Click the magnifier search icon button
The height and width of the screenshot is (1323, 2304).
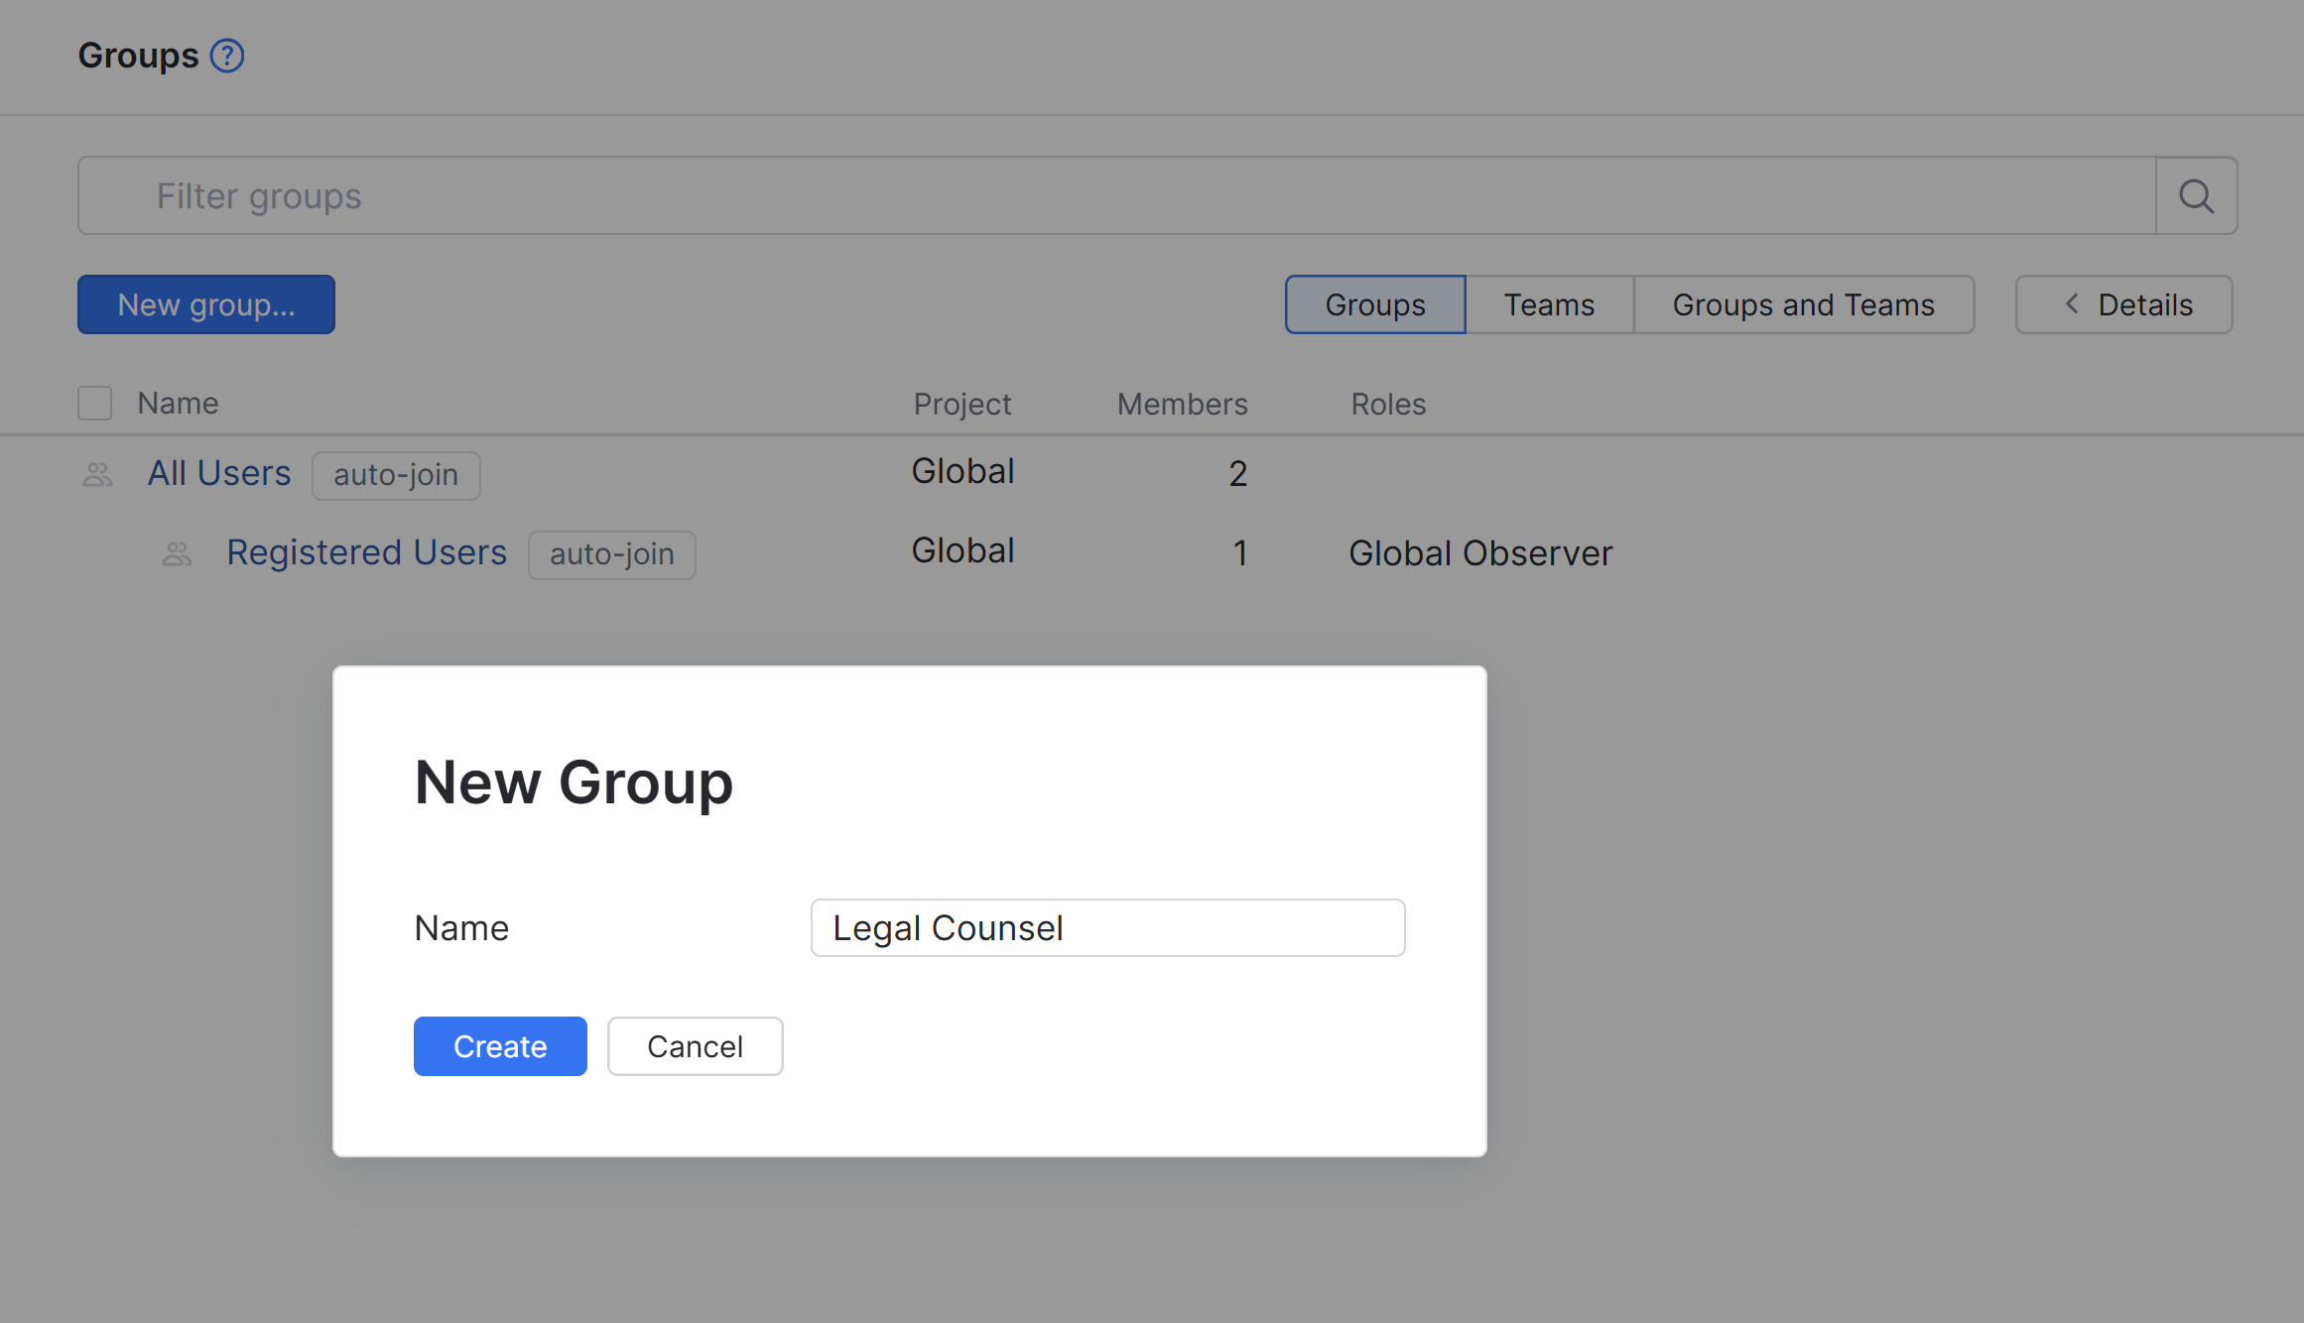(2196, 196)
